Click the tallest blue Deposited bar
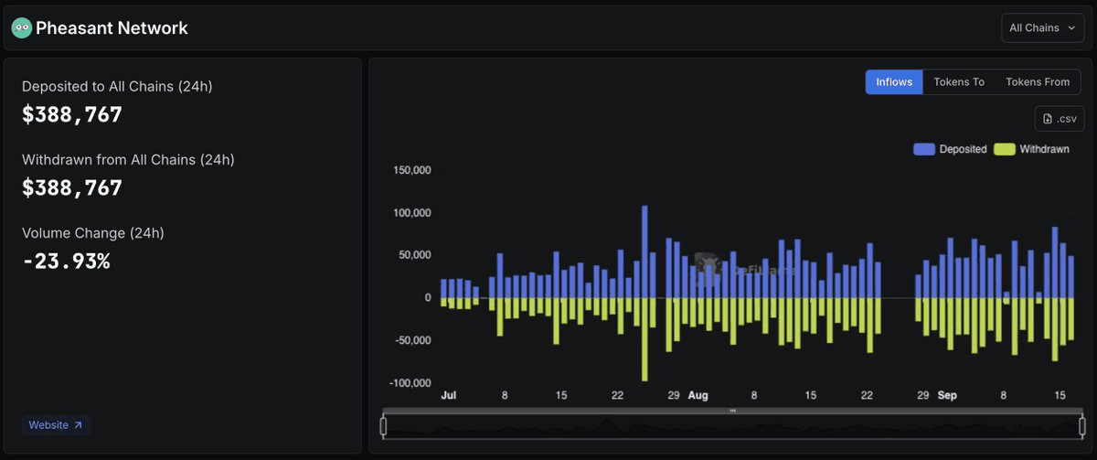This screenshot has width=1097, height=460. pos(644,251)
